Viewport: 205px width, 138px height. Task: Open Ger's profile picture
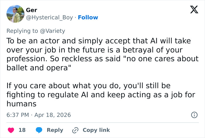pos(15,14)
